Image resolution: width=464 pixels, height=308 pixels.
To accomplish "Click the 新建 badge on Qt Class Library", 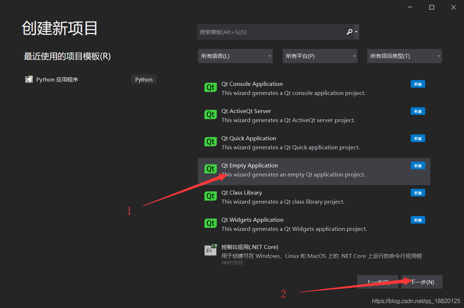I will pyautogui.click(x=418, y=193).
